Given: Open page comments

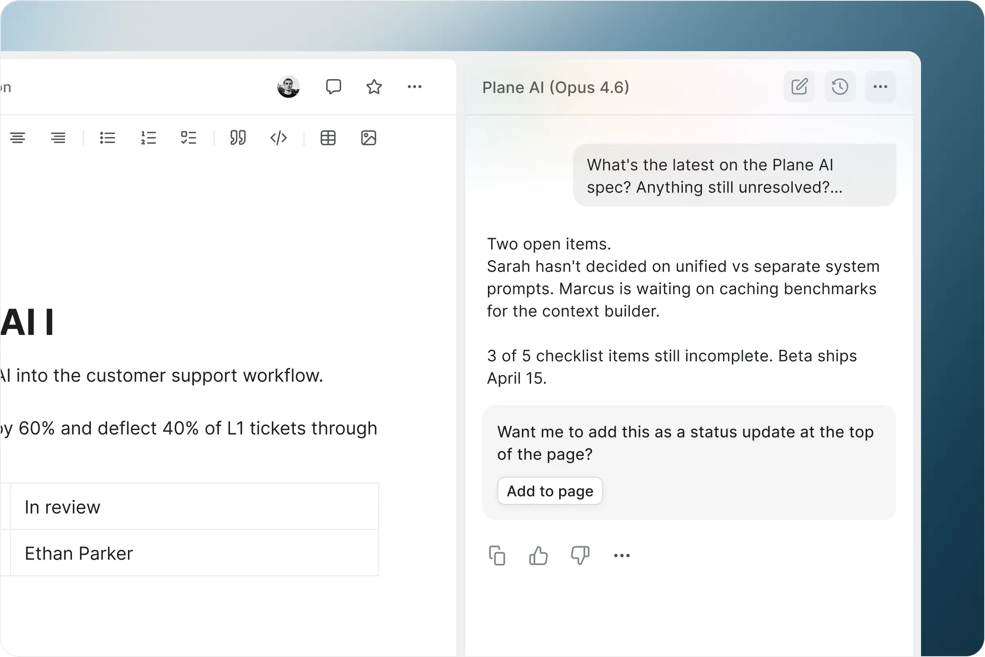Looking at the screenshot, I should click(x=334, y=87).
